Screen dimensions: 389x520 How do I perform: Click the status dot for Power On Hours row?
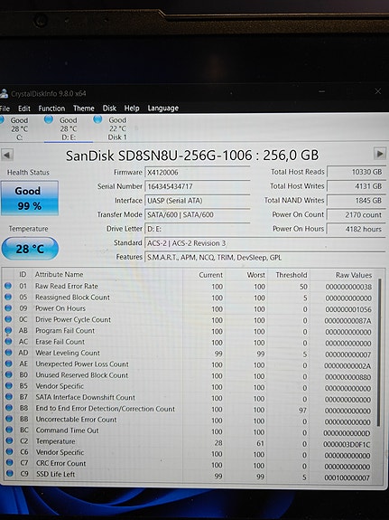(x=8, y=307)
